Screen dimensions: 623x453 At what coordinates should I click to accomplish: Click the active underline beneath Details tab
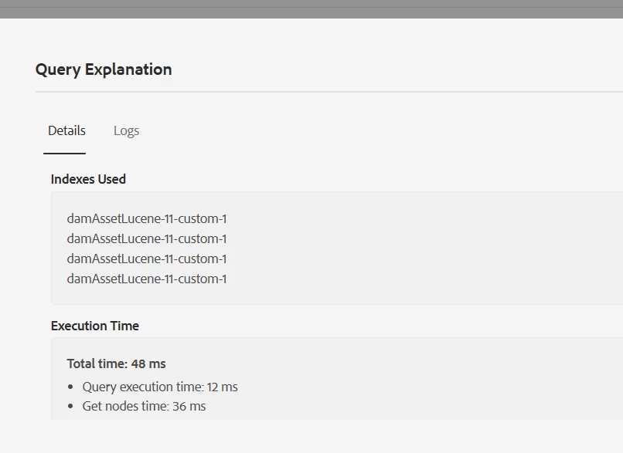click(65, 153)
